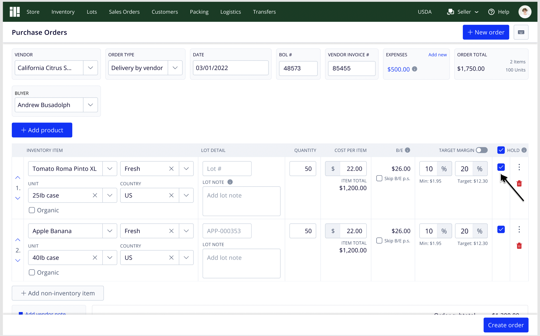Screen dimensions: 540x336
Task: Click the B/E column info icon
Action: [408, 150]
